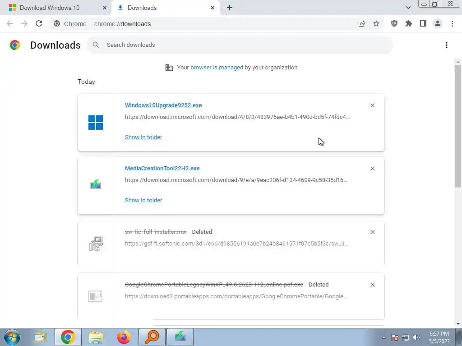Remove Windows10Upgrade9252.exe from the list

[372, 105]
